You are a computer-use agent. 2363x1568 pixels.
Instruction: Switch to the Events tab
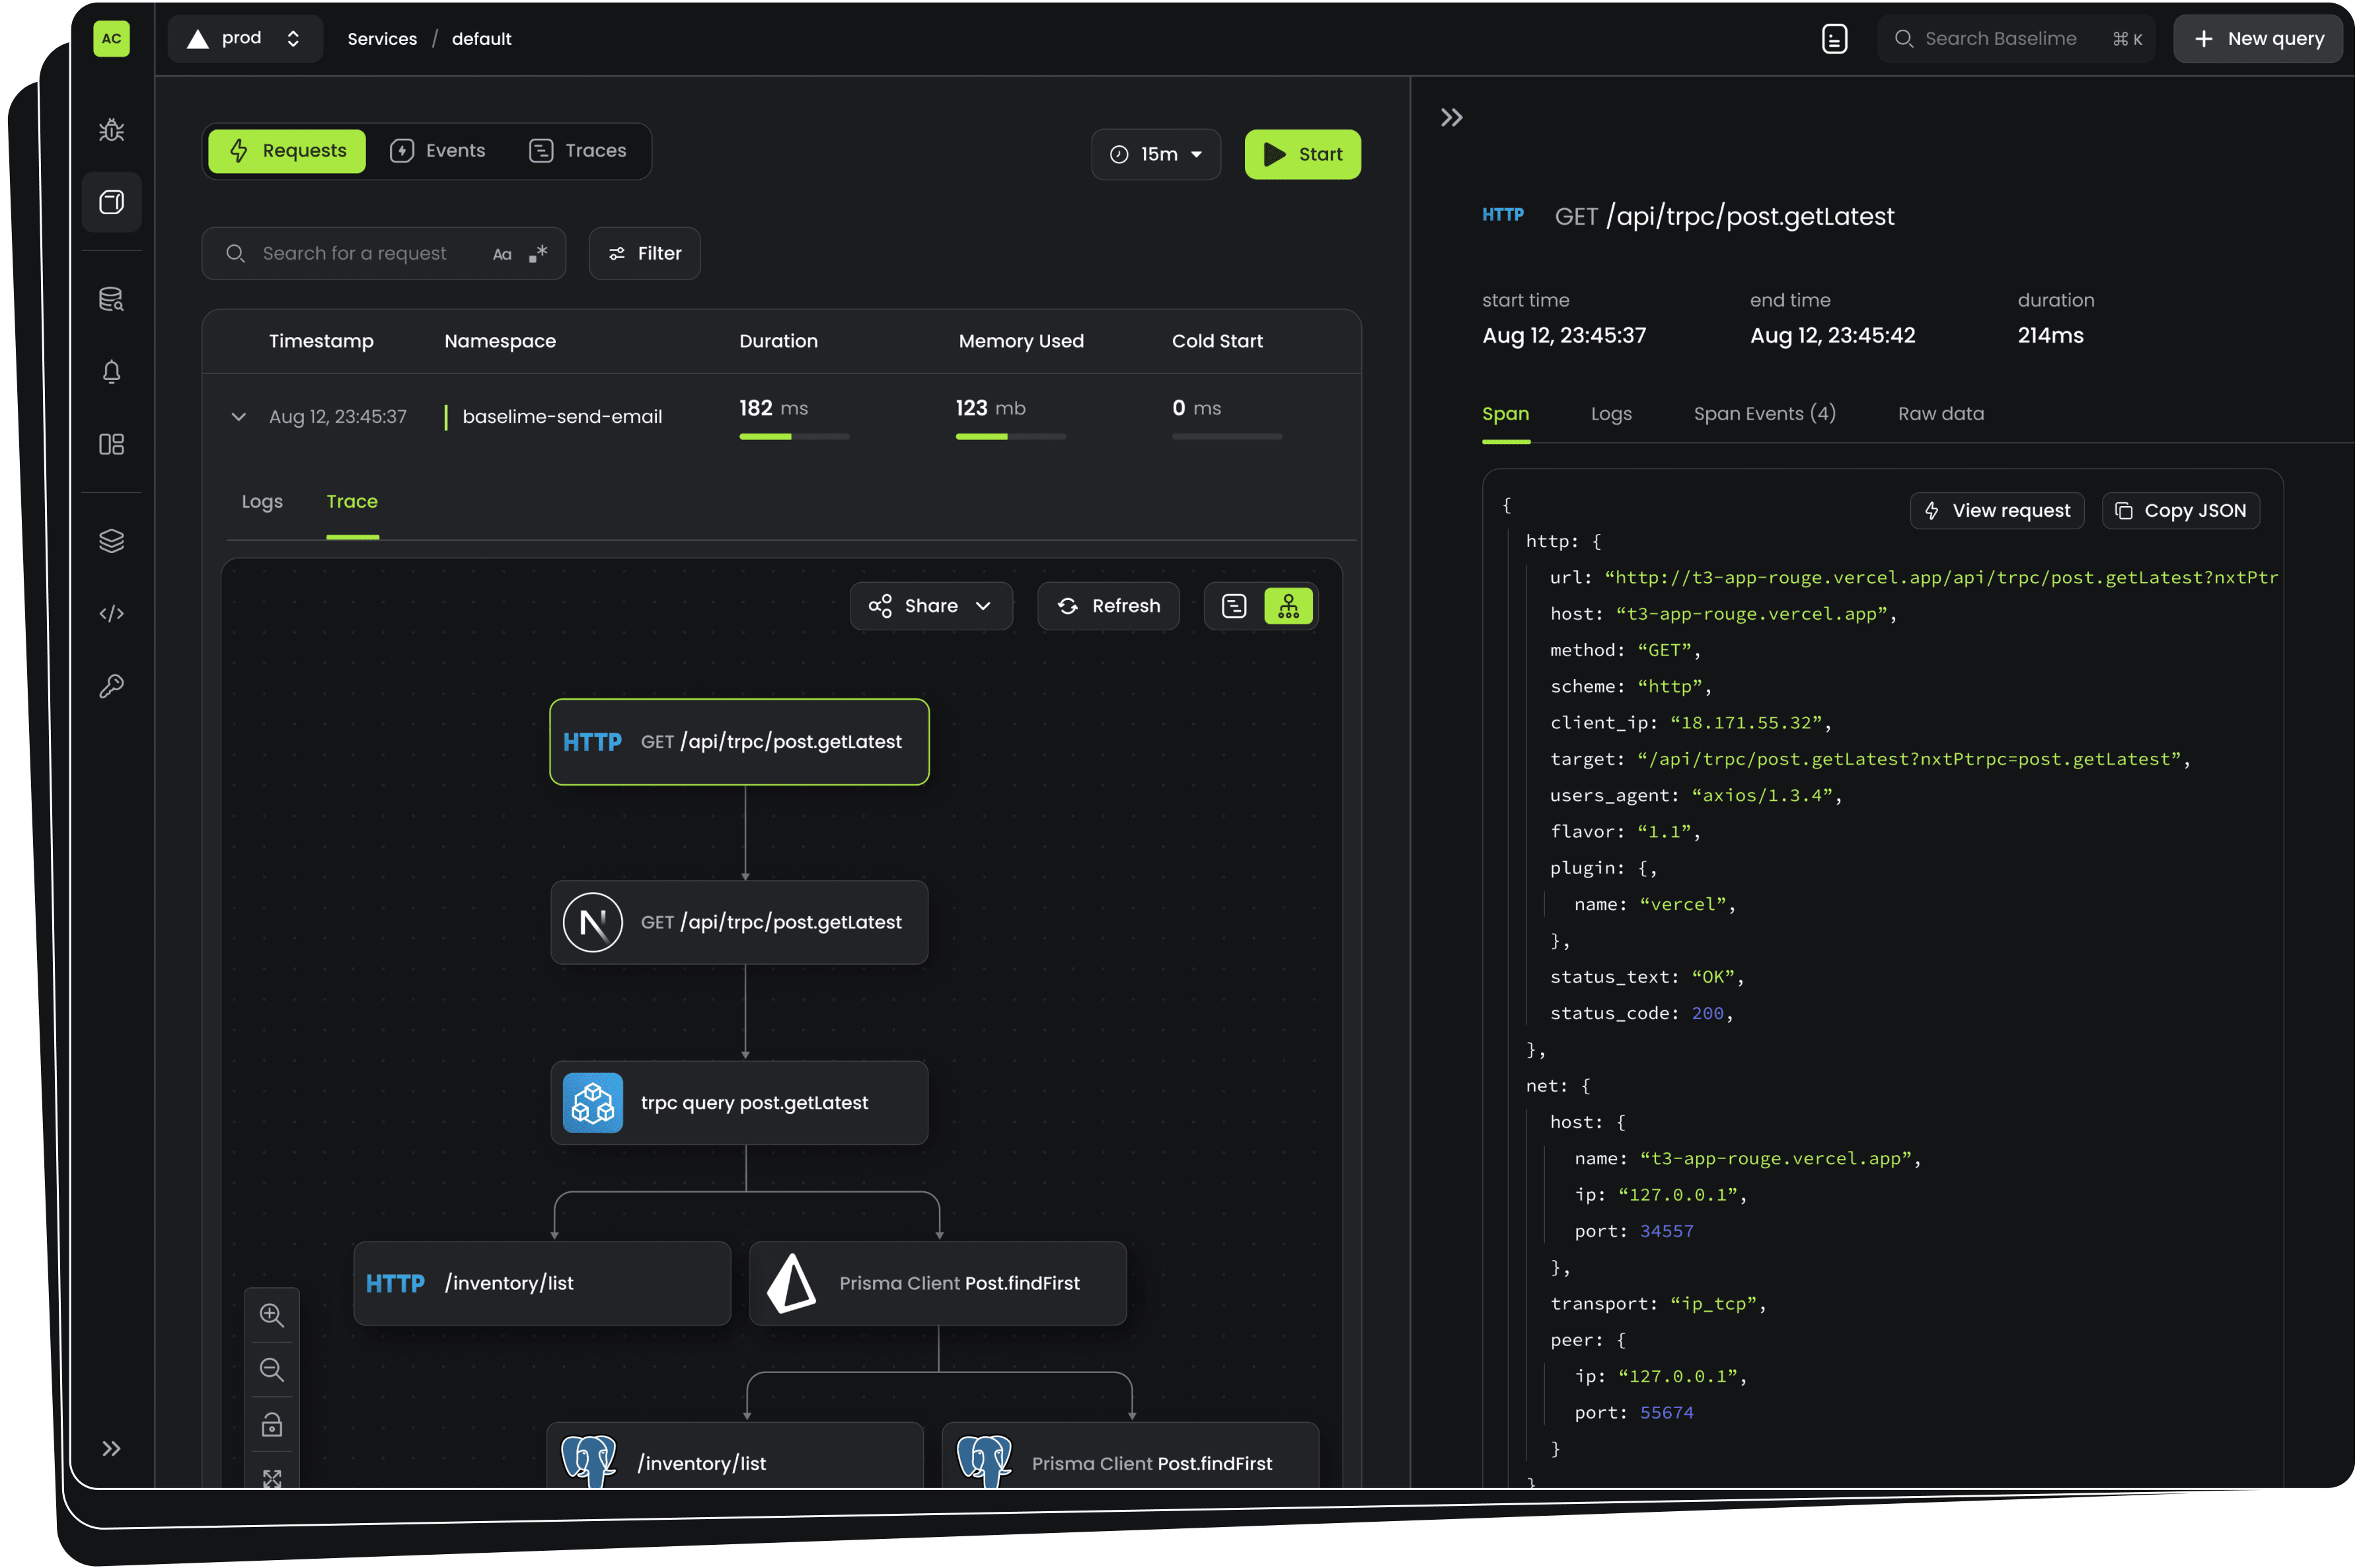click(x=438, y=151)
